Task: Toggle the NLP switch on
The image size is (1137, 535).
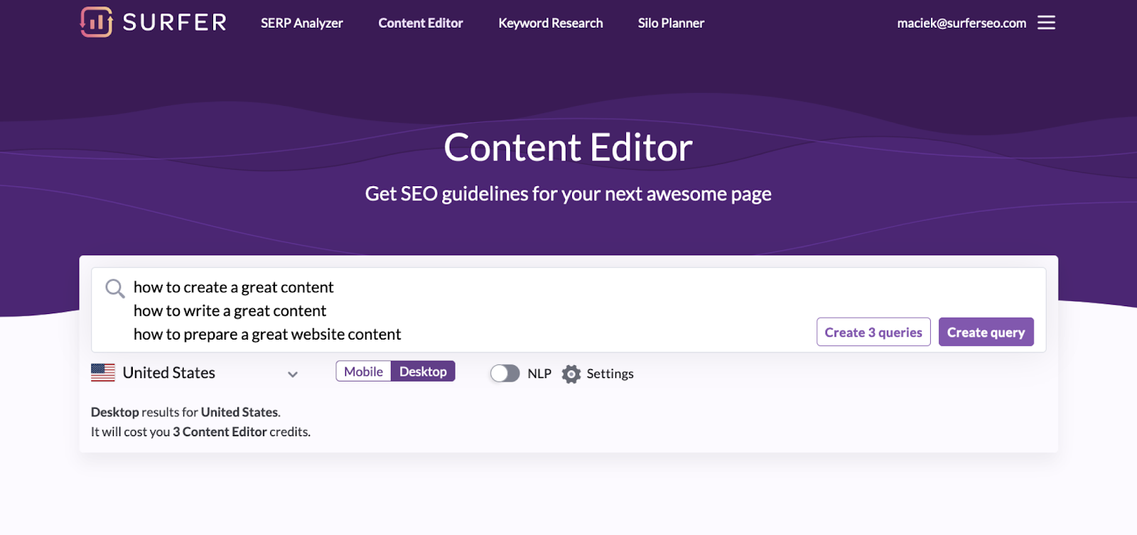Action: point(505,373)
